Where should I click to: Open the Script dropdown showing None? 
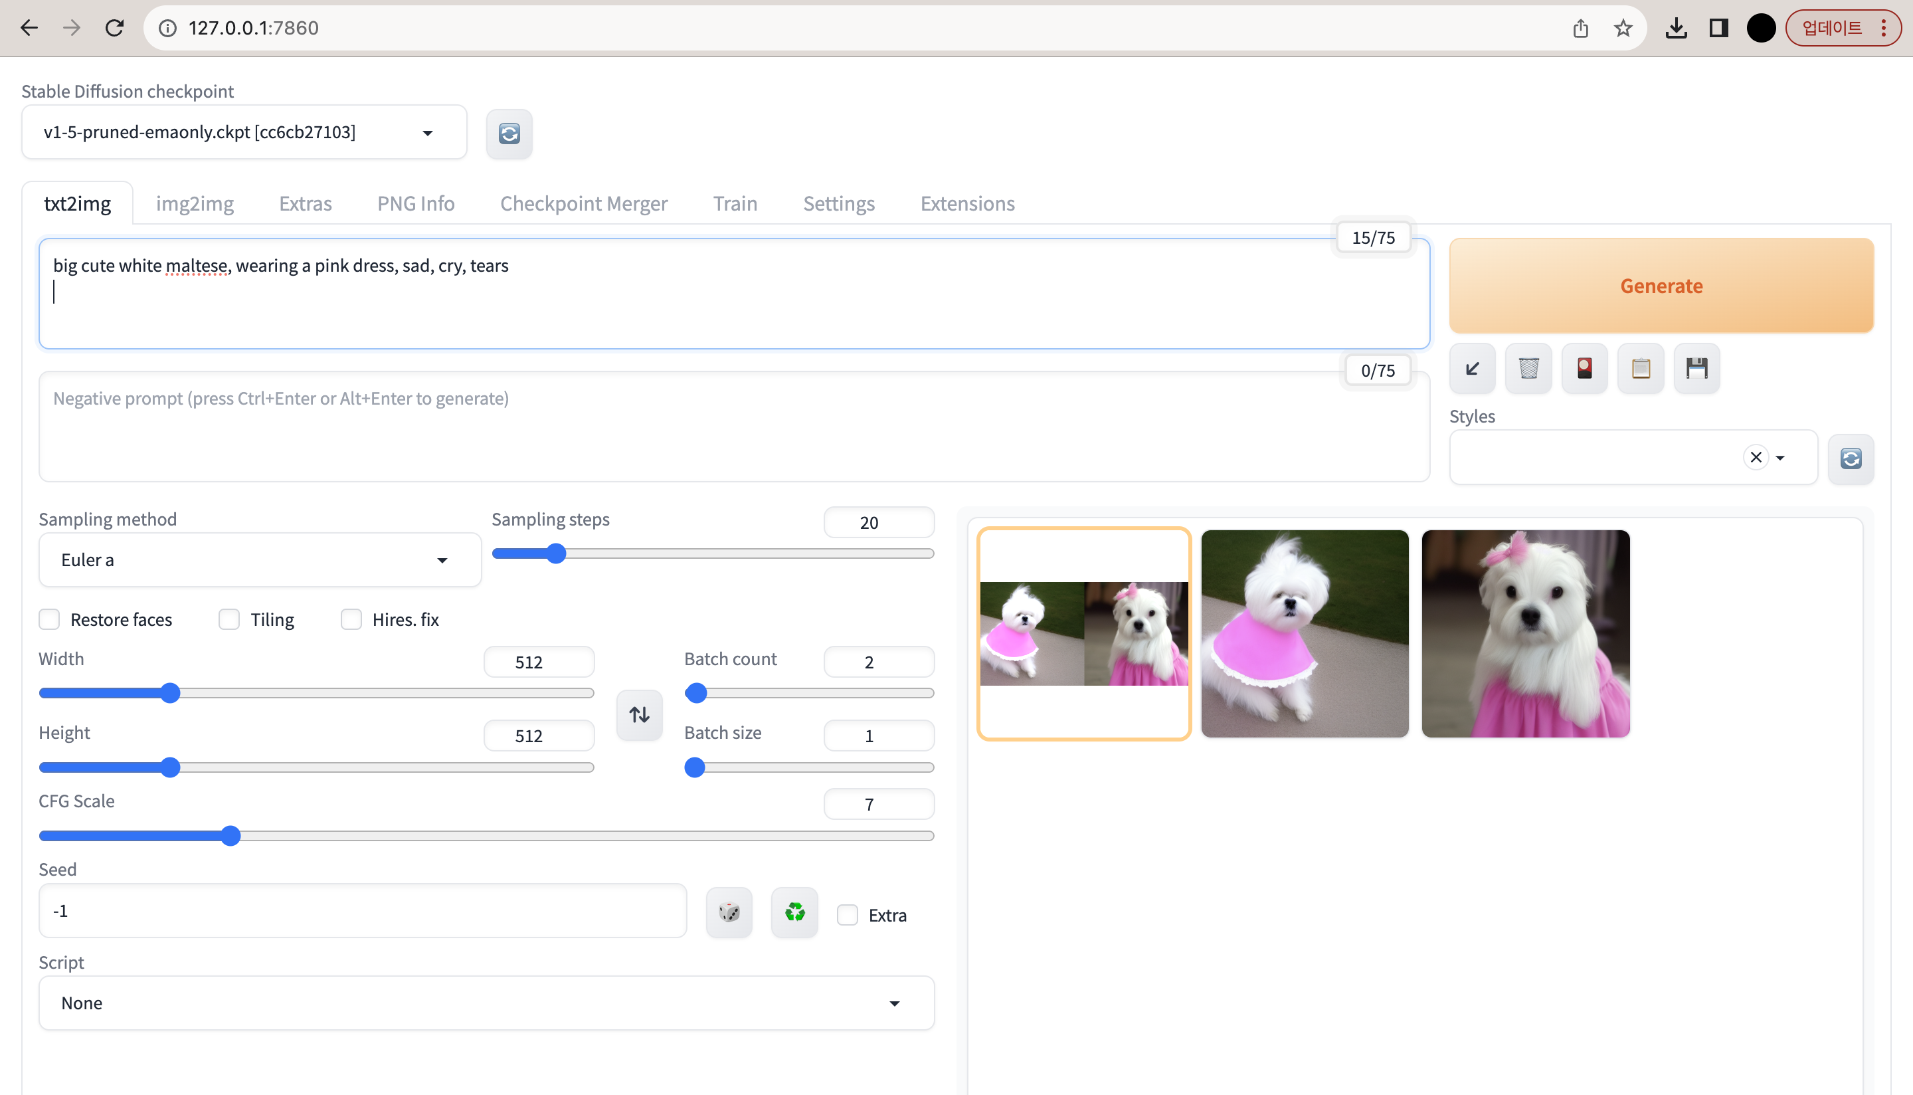[x=486, y=1003]
